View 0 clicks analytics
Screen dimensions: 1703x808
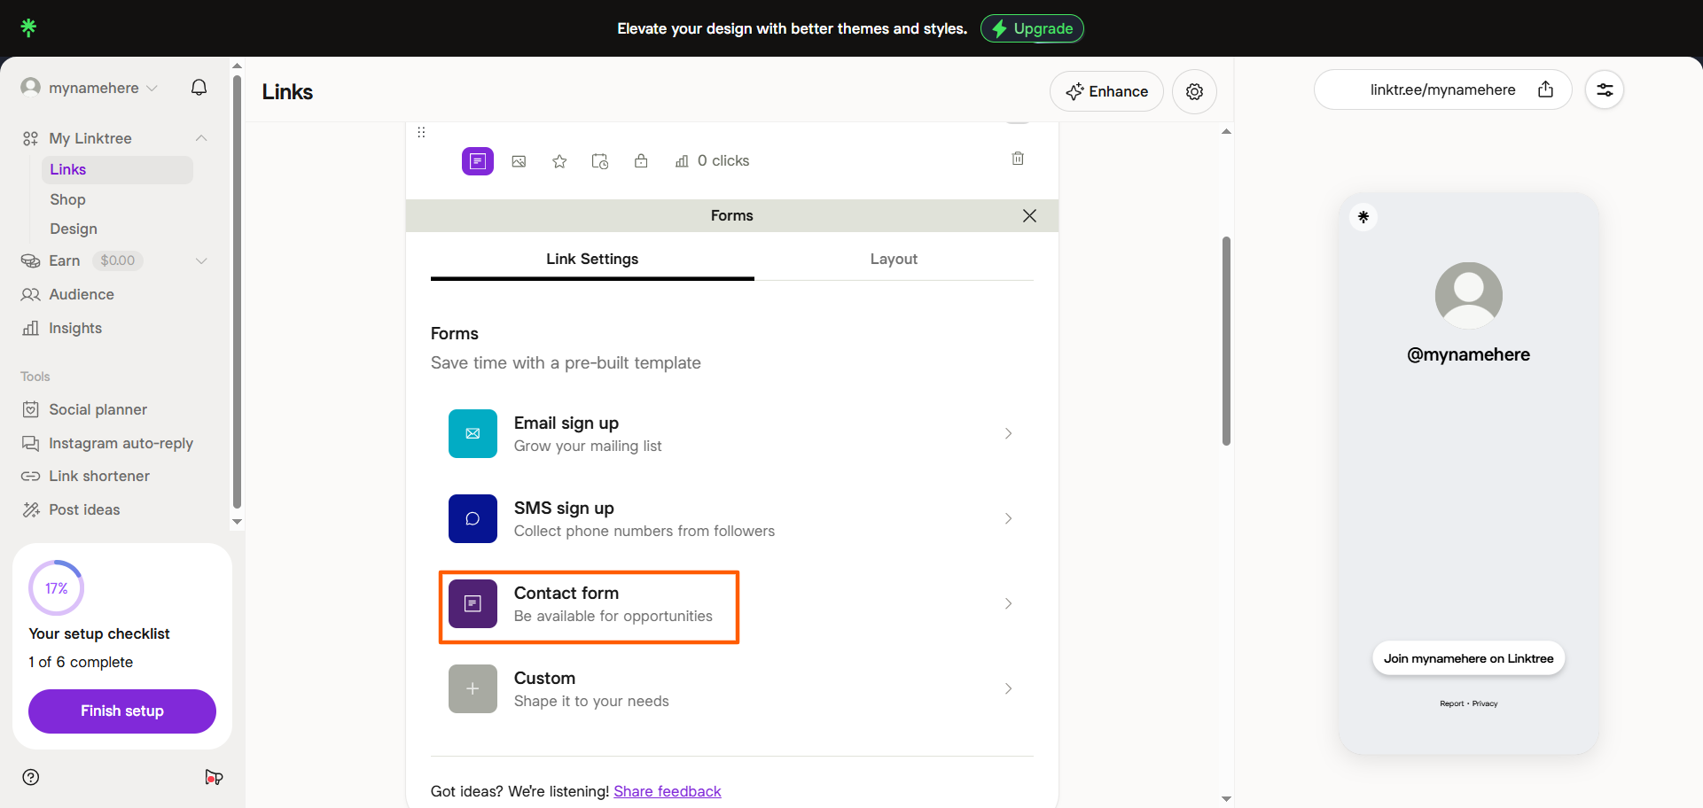click(712, 160)
